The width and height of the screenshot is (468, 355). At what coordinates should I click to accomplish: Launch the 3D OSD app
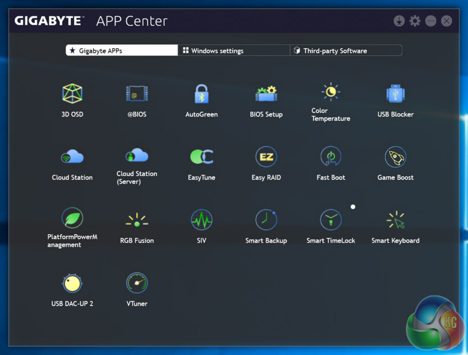pyautogui.click(x=72, y=94)
